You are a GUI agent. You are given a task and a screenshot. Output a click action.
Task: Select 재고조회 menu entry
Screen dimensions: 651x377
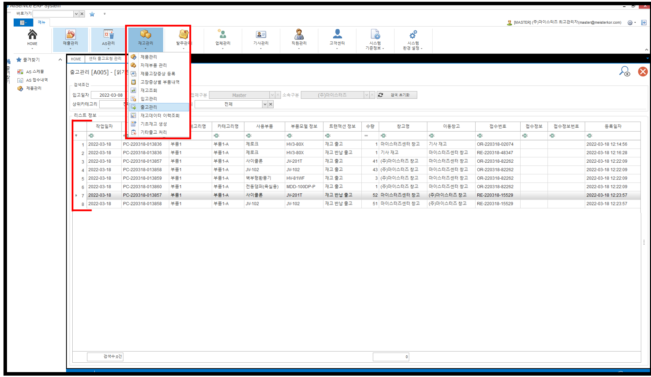159,90
